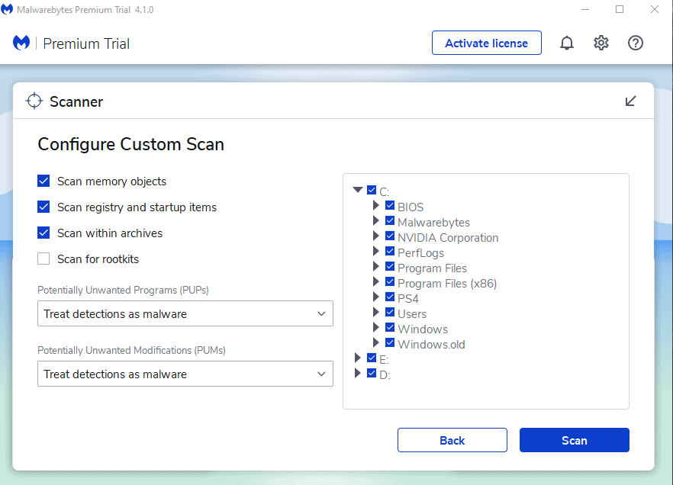Toggle Scan memory objects checkbox
Image resolution: width=673 pixels, height=485 pixels.
click(x=43, y=181)
